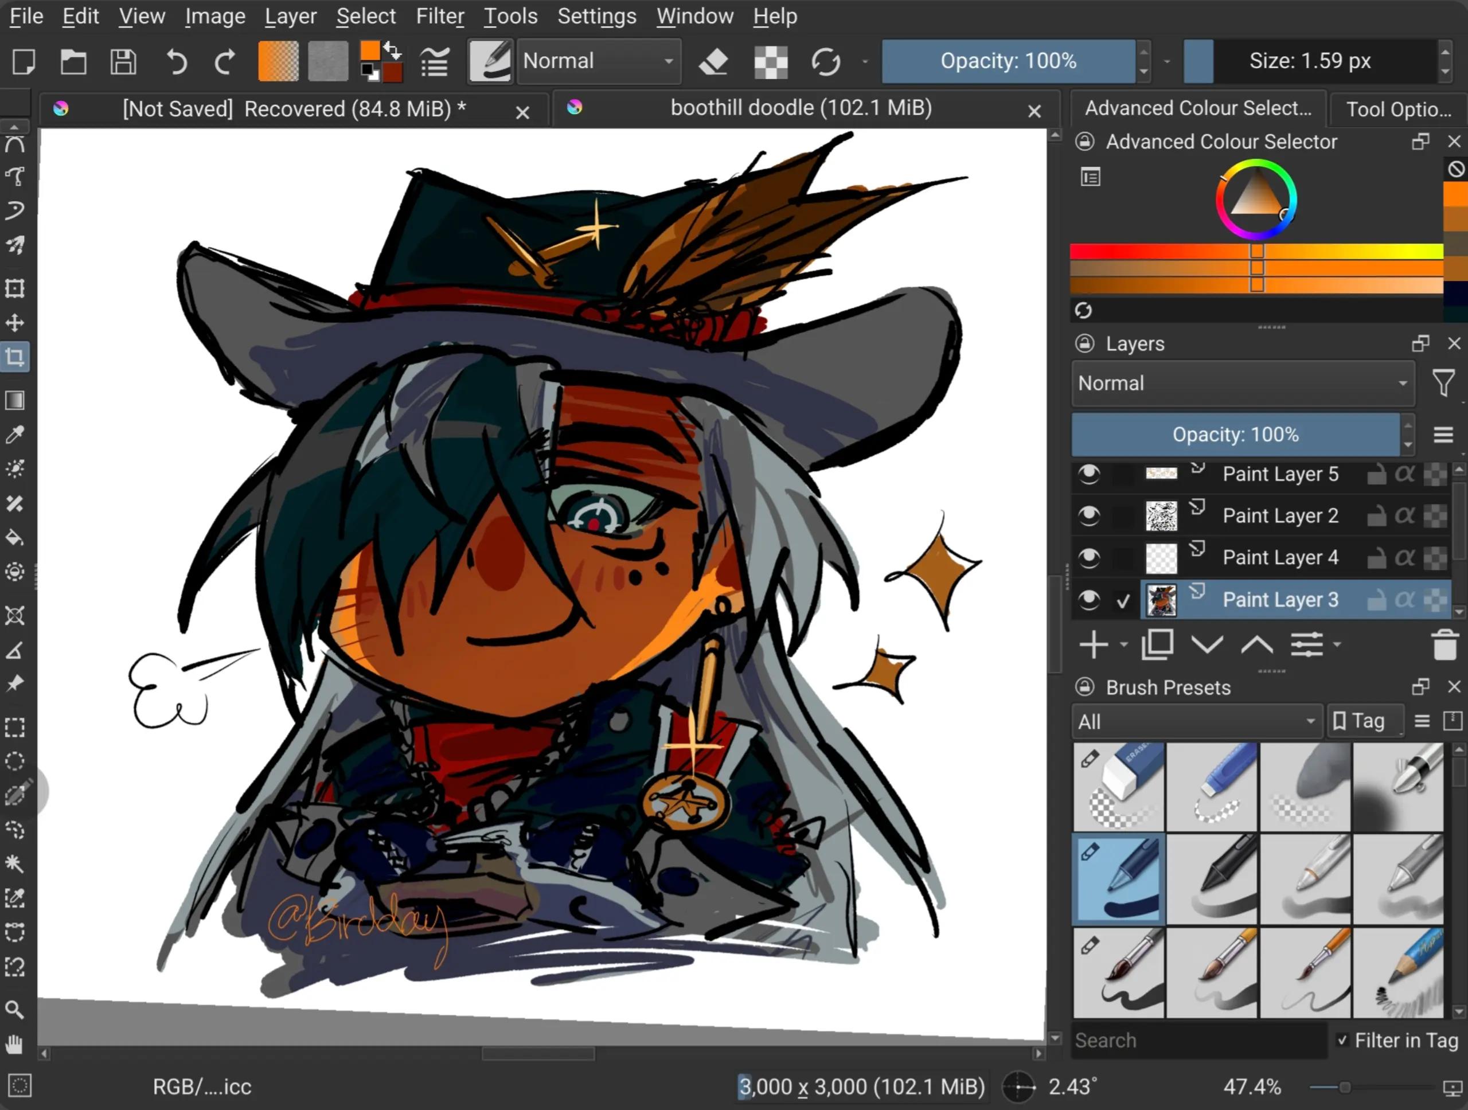Open Brush Presets view options menu
The height and width of the screenshot is (1110, 1468).
tap(1422, 721)
